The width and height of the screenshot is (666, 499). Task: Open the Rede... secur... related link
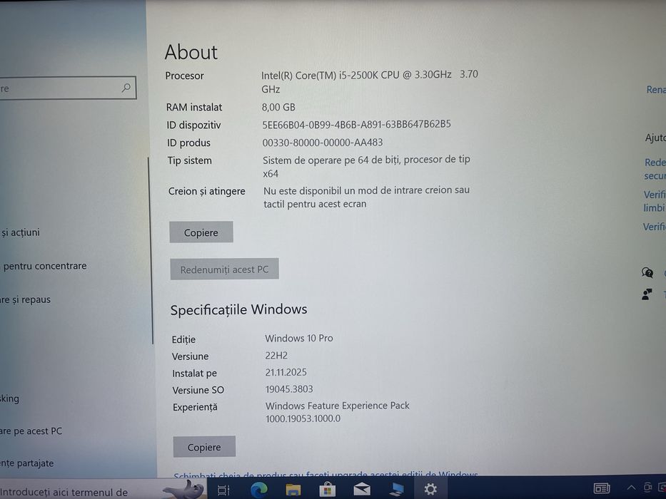[655, 169]
